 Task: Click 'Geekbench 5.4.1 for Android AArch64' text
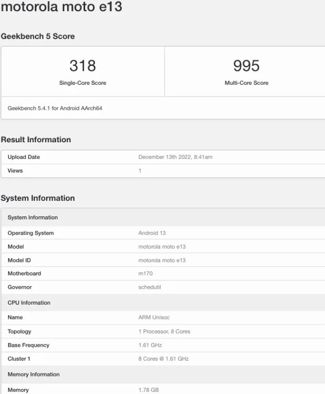coord(55,108)
